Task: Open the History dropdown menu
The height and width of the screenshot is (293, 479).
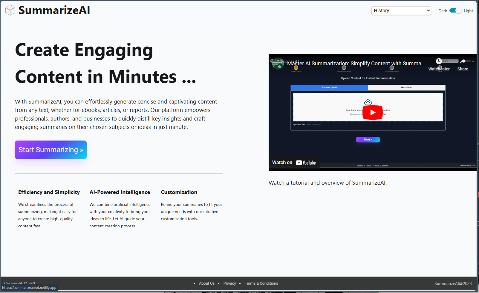Action: (x=401, y=10)
